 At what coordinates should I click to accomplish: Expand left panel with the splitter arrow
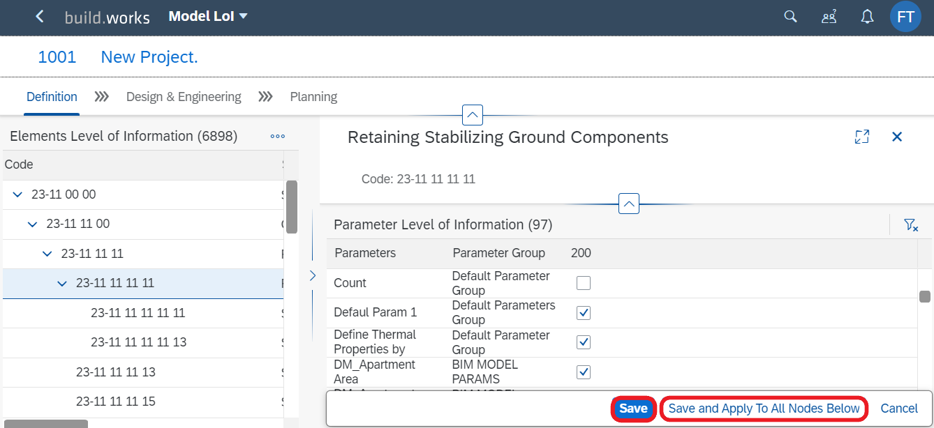[x=312, y=275]
